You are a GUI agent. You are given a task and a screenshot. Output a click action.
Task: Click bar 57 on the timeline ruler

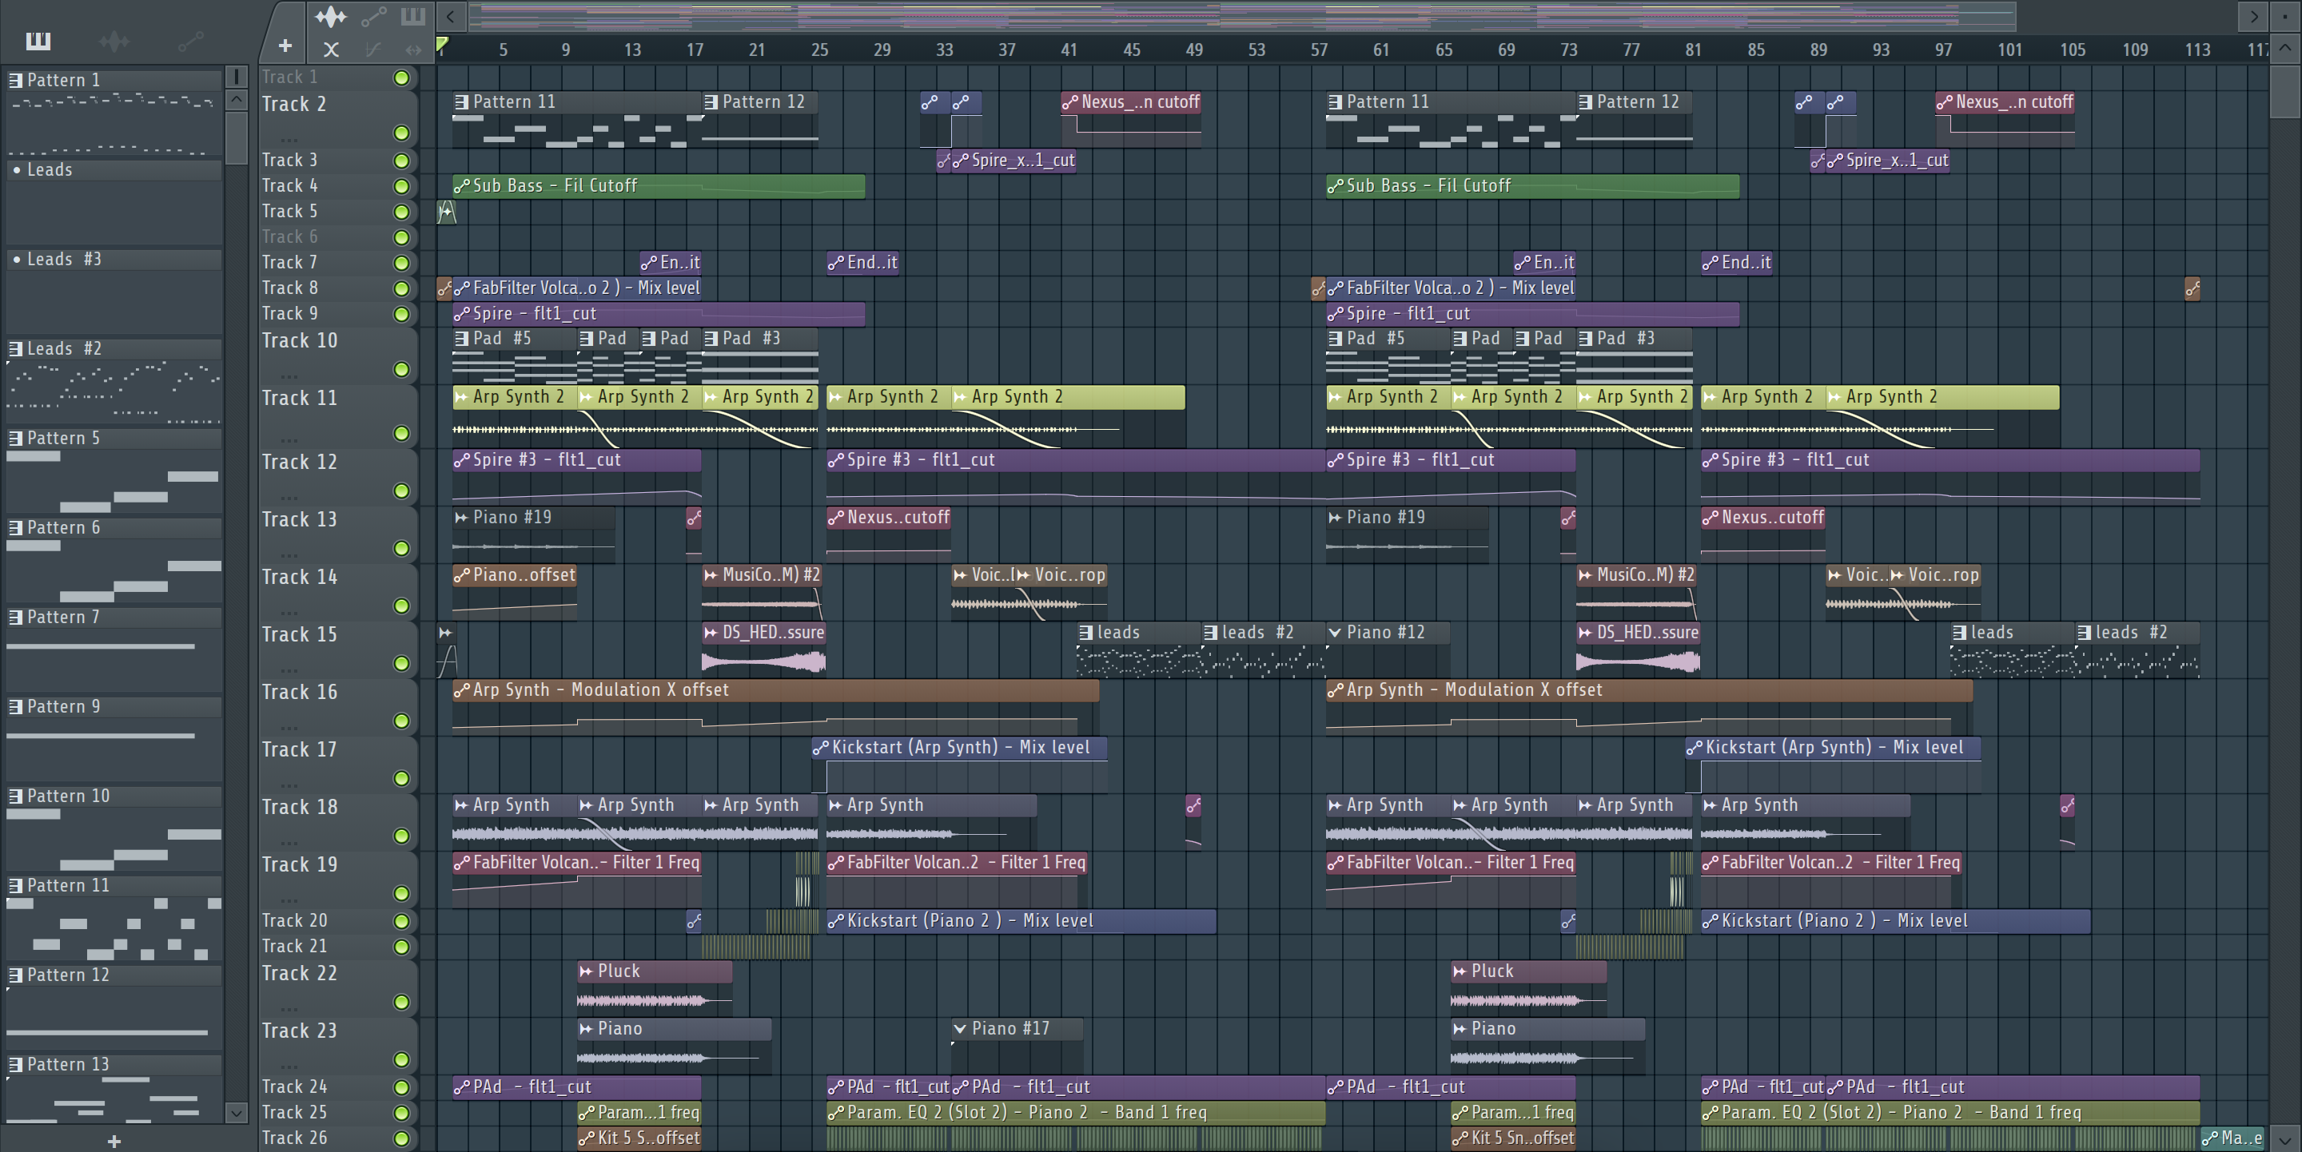(1319, 50)
